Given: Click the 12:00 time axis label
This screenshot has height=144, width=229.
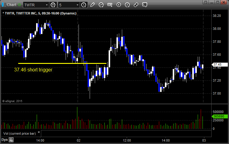Looking at the screenshot, I should [127, 140].
